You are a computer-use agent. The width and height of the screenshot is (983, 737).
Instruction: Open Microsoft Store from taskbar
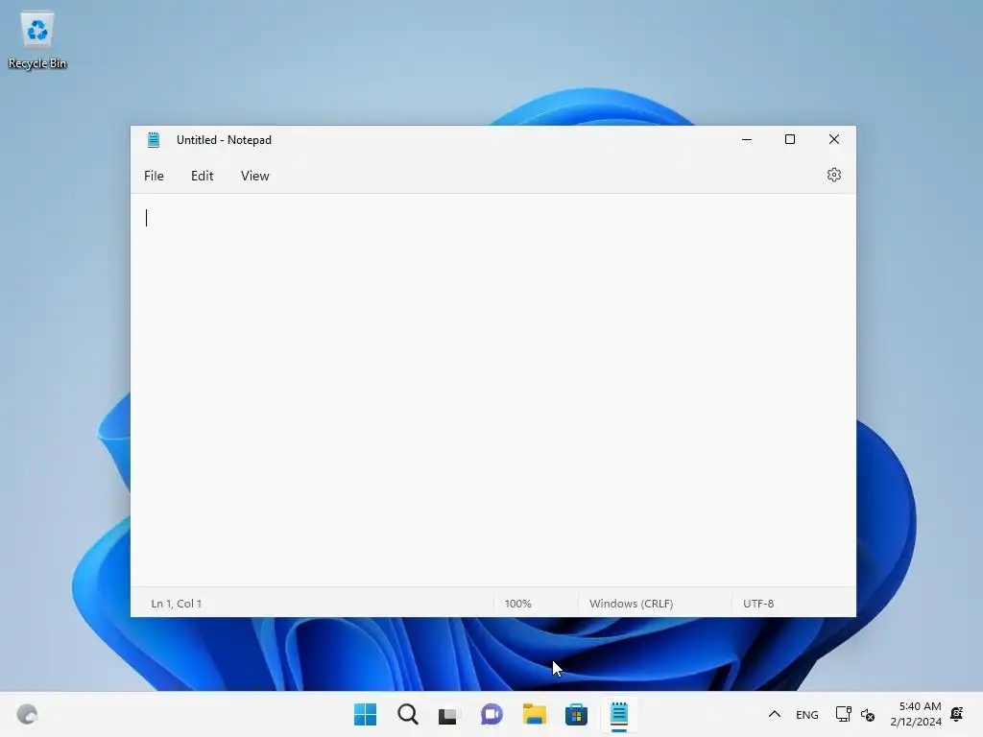click(x=576, y=714)
